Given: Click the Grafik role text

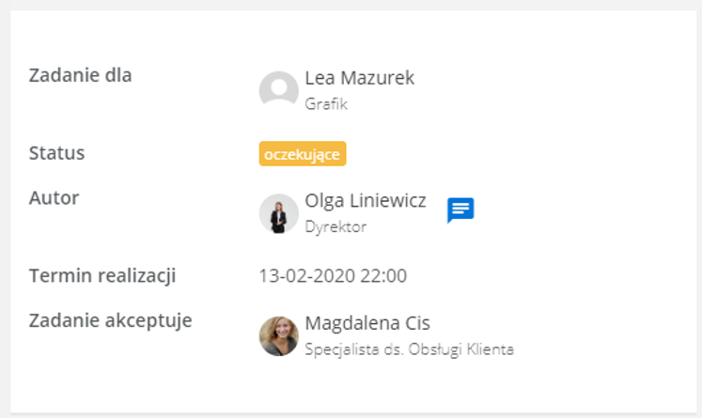Looking at the screenshot, I should click(326, 104).
